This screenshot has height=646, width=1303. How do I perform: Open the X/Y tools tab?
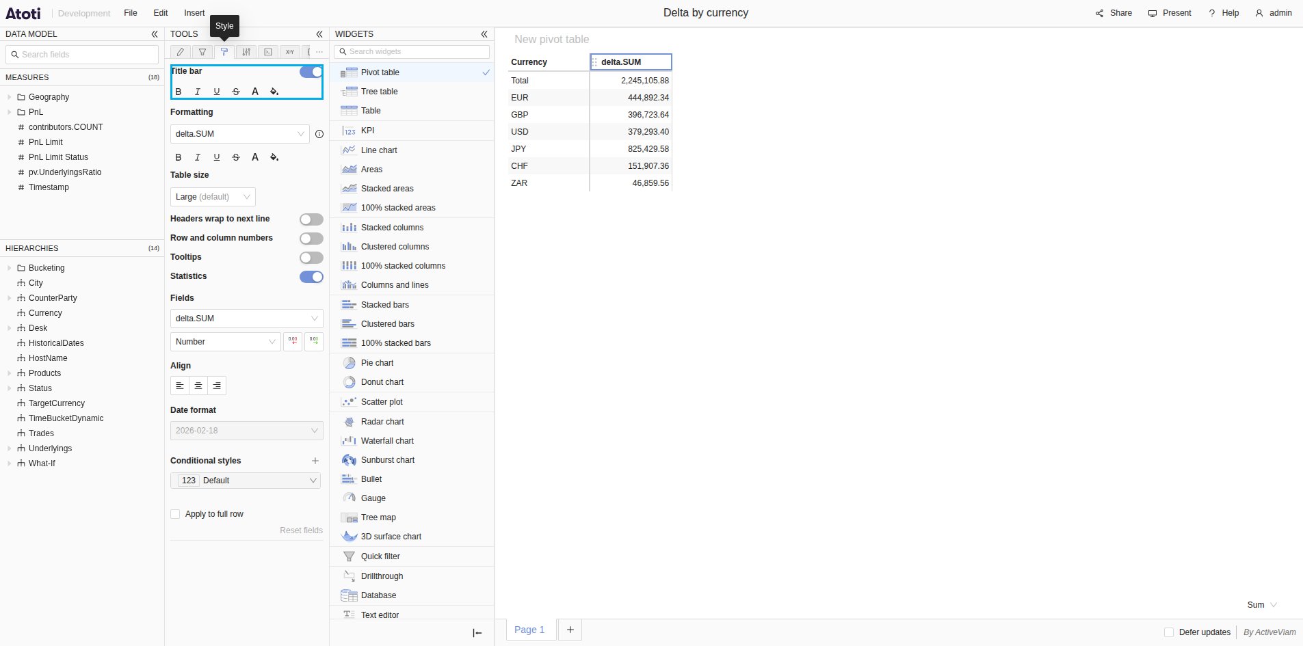[290, 52]
